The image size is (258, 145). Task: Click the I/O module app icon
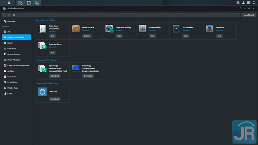143,29
